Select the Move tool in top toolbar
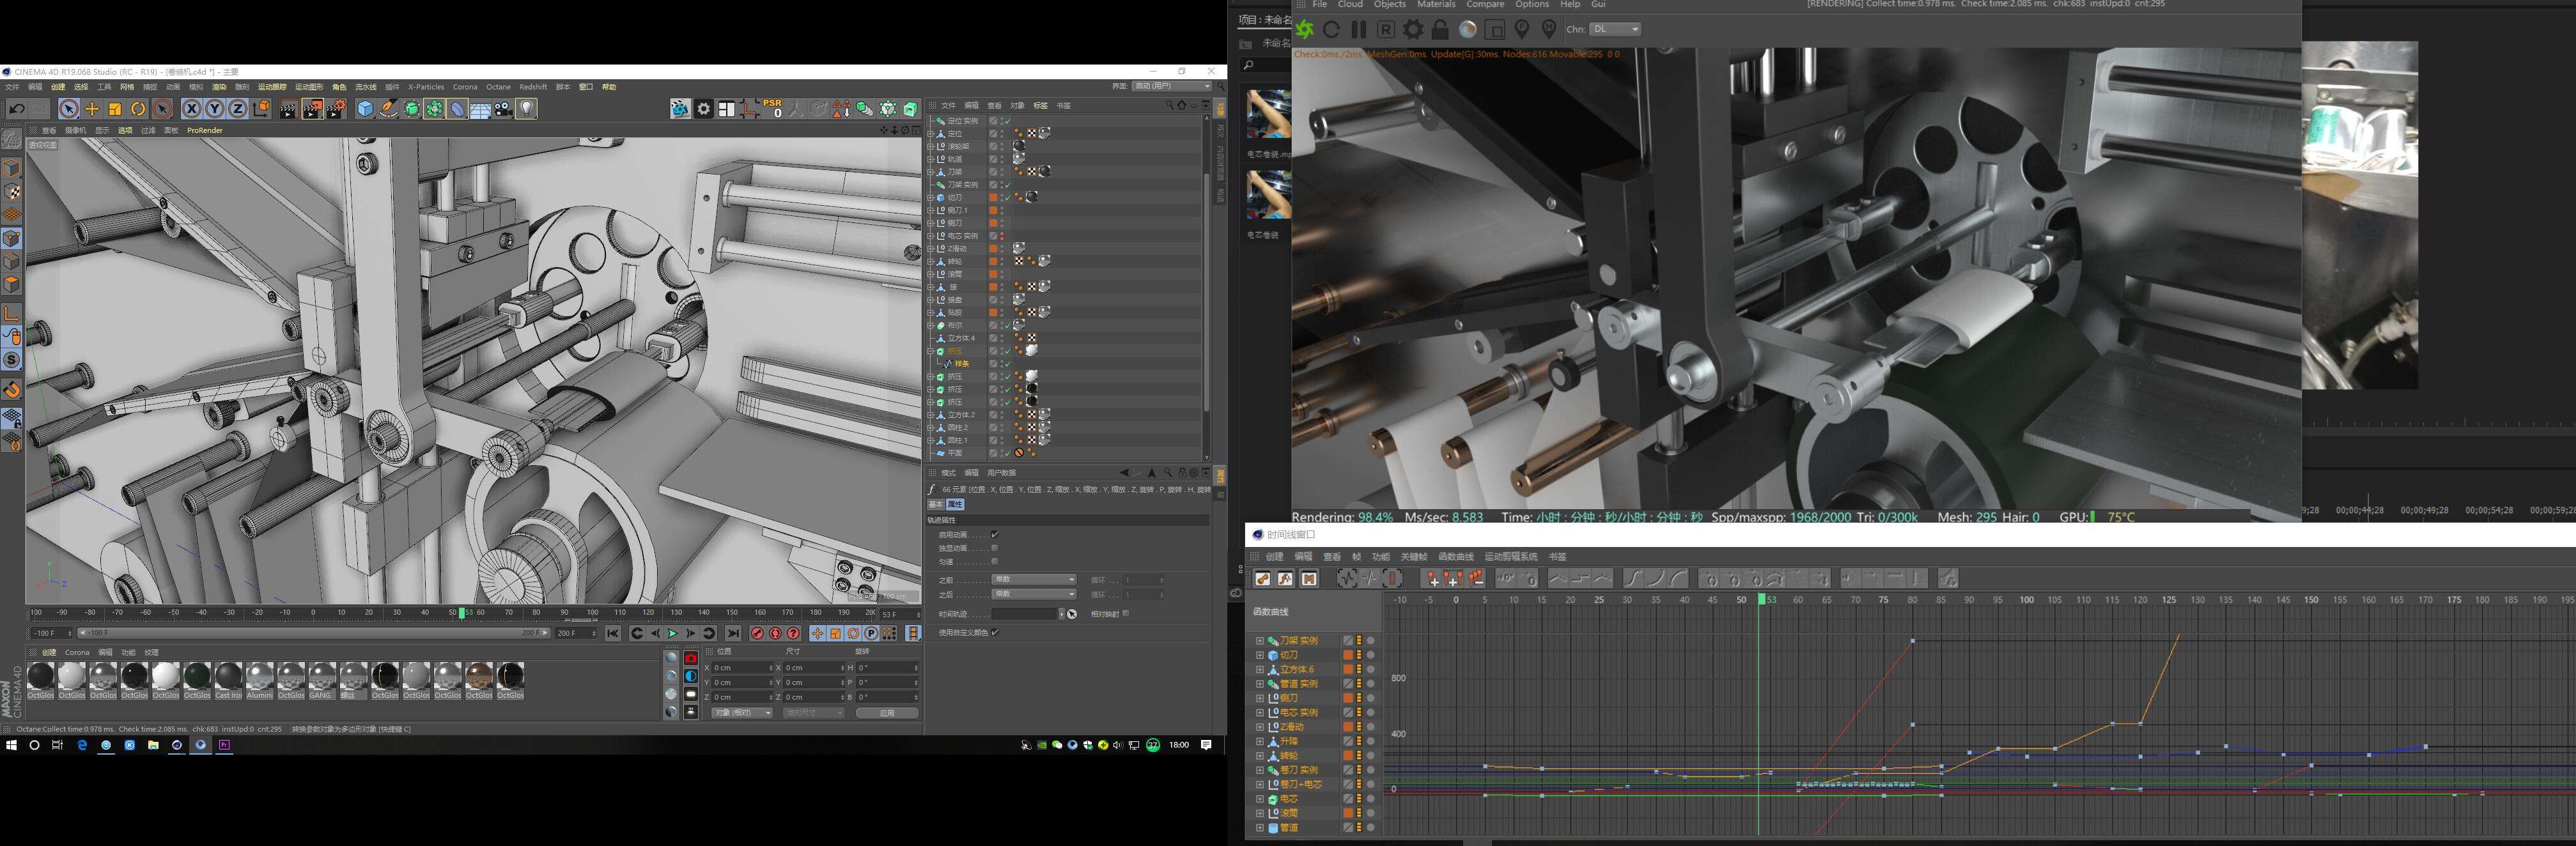2576x846 pixels. click(92, 109)
